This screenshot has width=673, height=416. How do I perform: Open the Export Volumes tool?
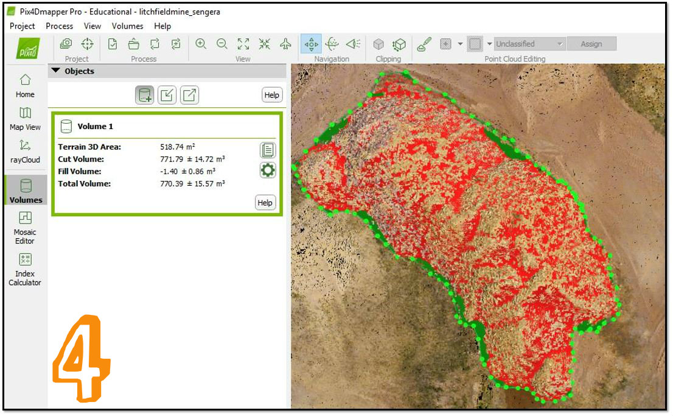(188, 95)
